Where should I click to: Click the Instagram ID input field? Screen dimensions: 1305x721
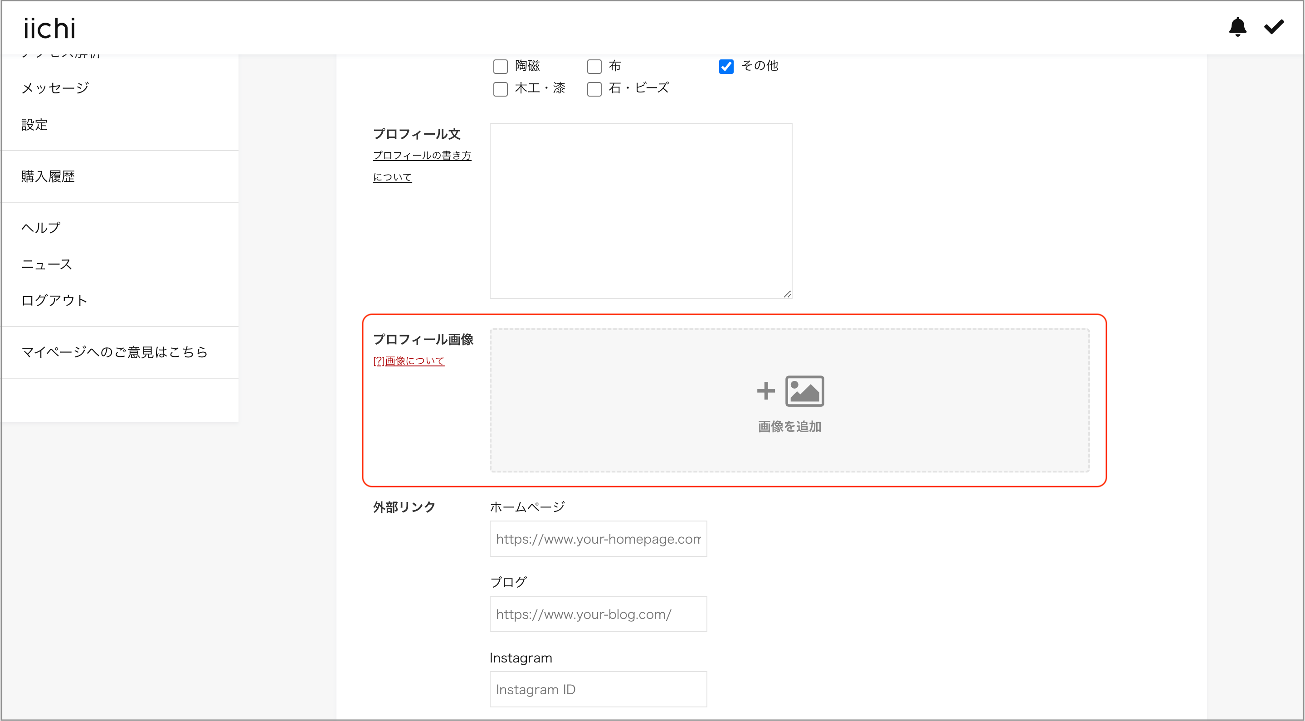pos(598,690)
